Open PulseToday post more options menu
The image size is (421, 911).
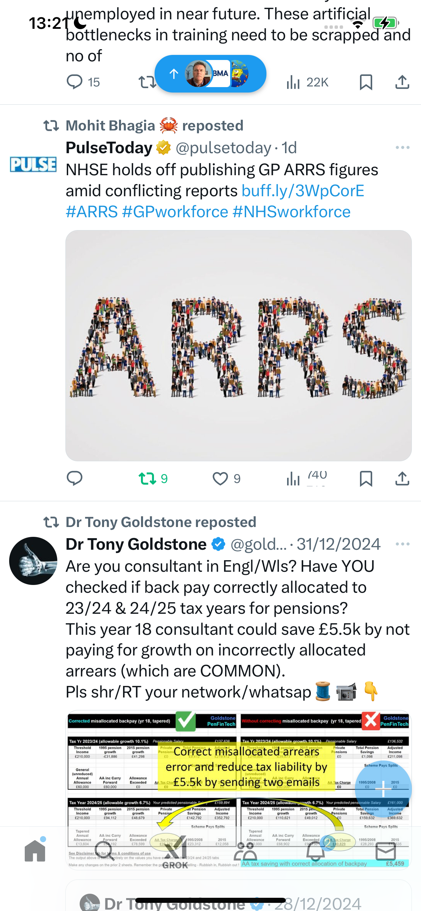403,147
